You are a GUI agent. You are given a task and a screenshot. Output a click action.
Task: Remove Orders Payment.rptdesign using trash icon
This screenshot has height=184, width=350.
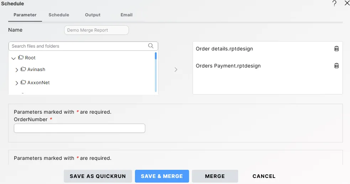pos(336,66)
